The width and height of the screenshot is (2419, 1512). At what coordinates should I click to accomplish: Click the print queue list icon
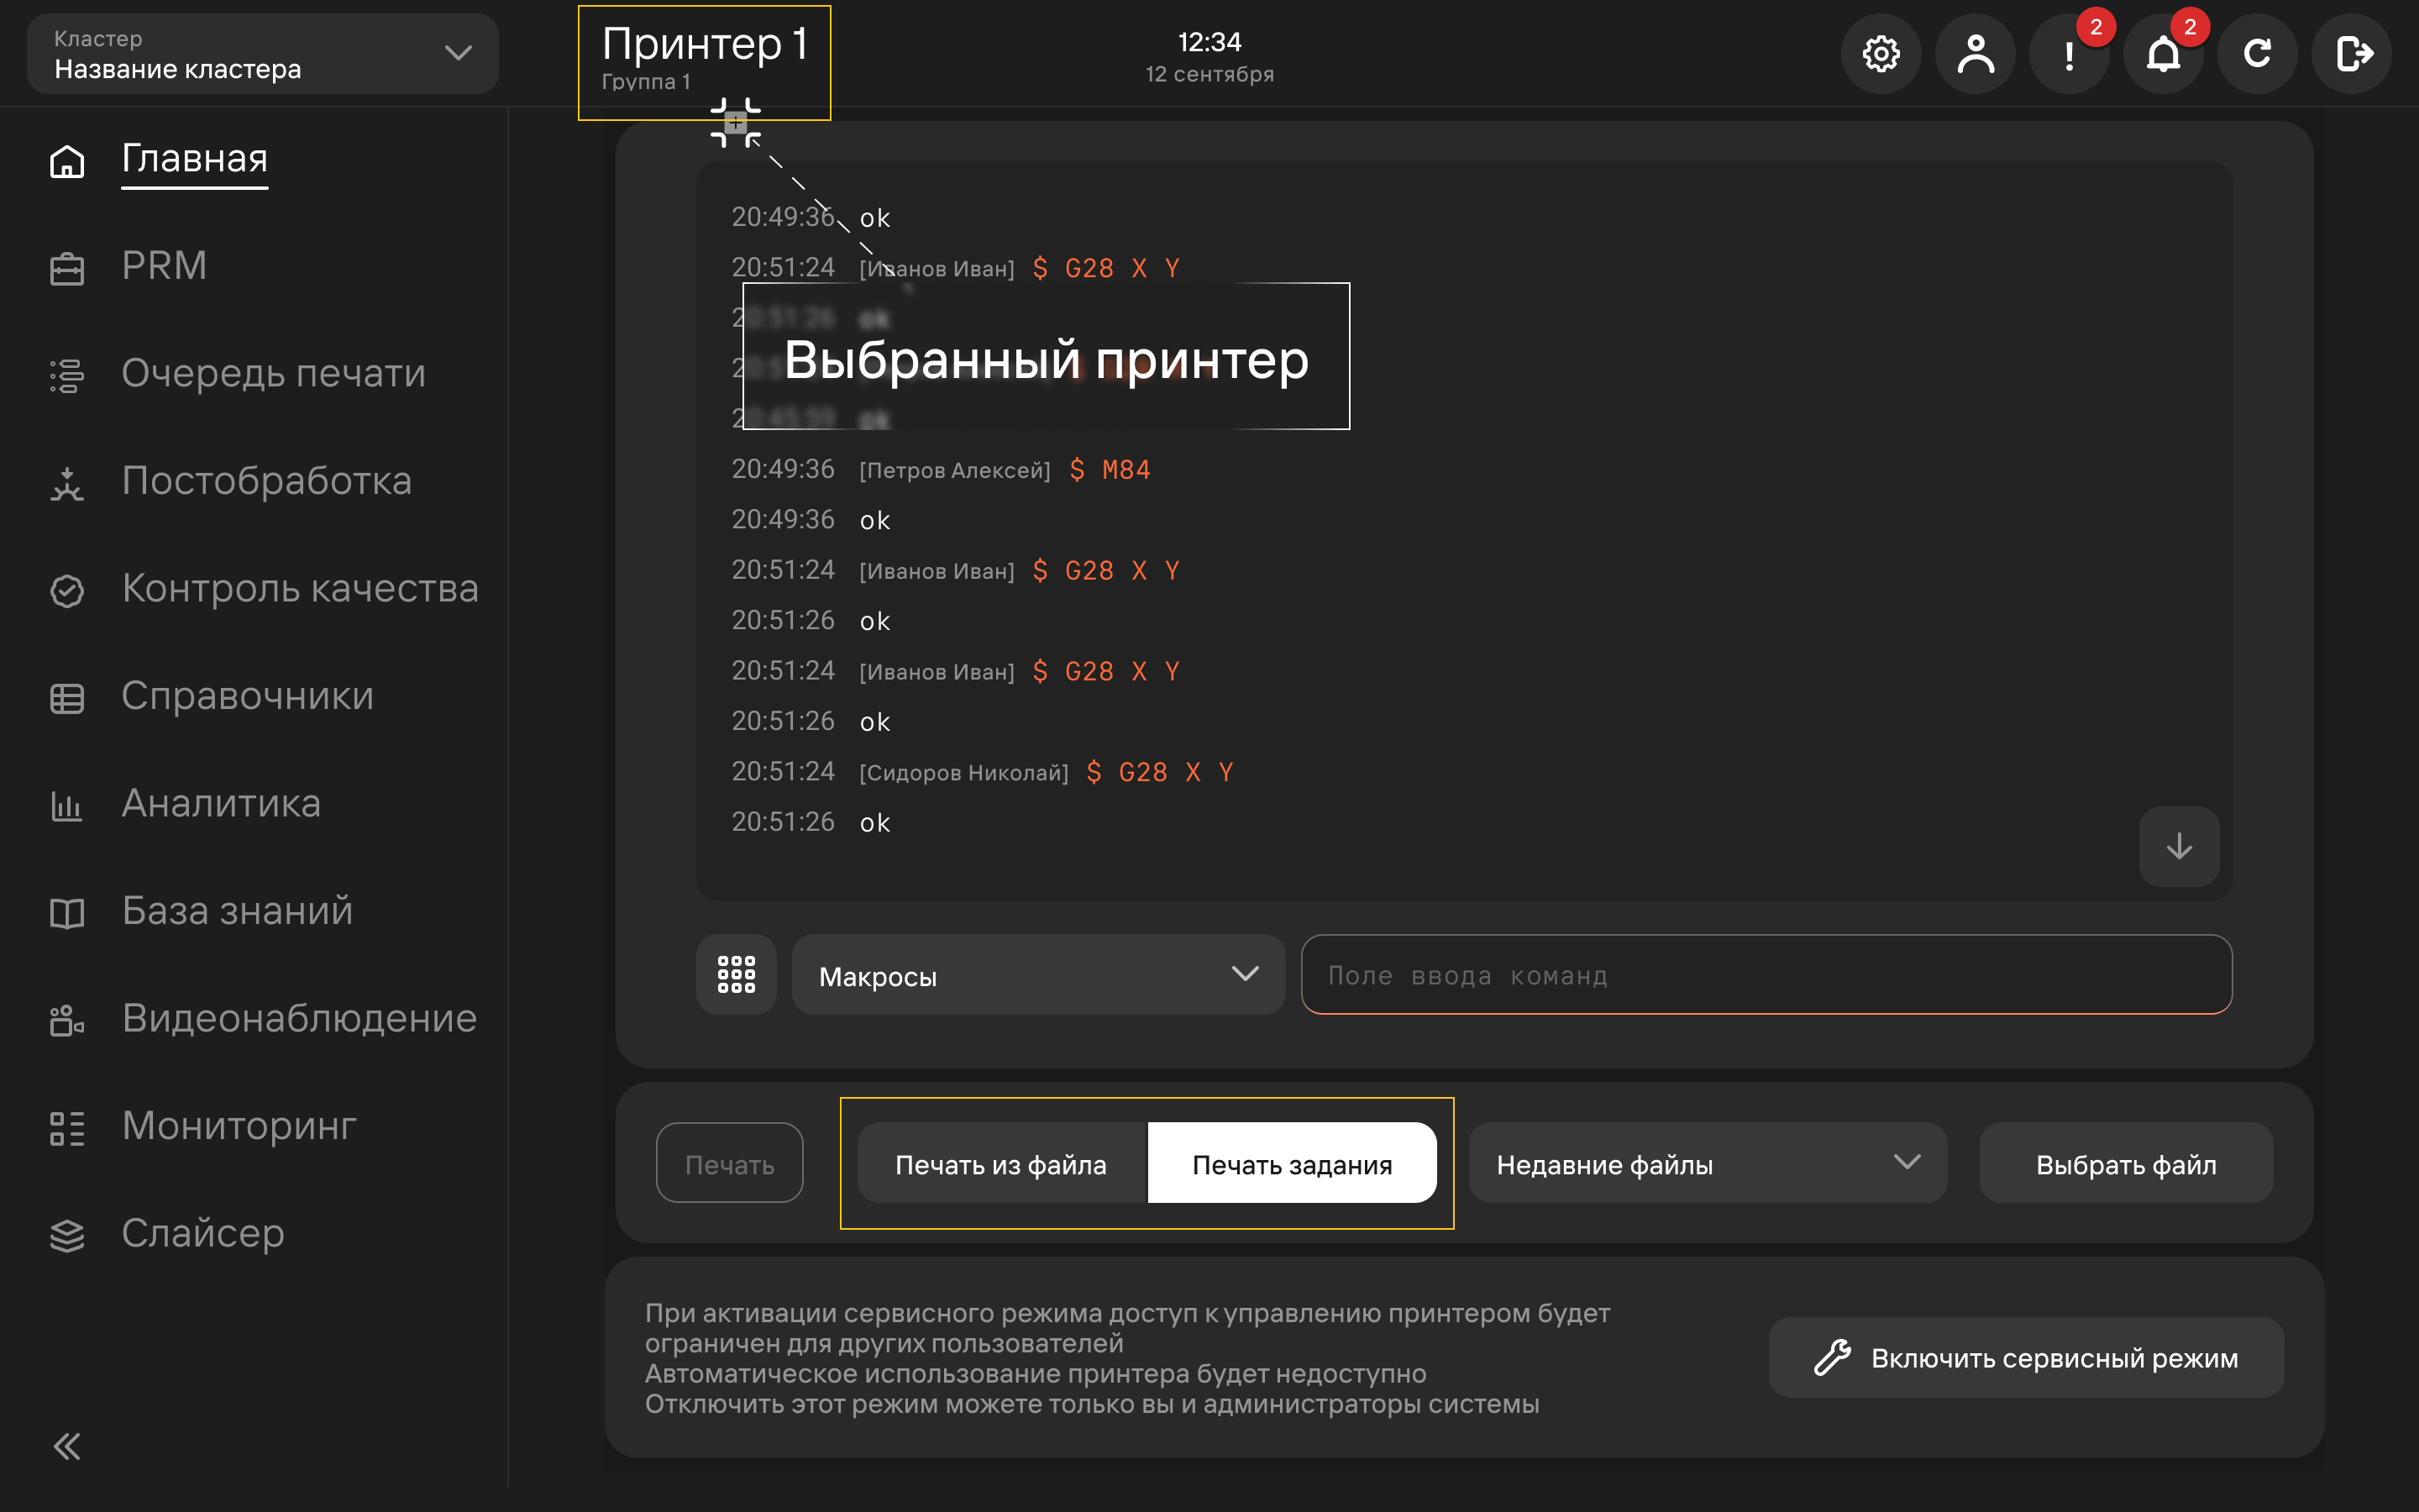(x=67, y=376)
